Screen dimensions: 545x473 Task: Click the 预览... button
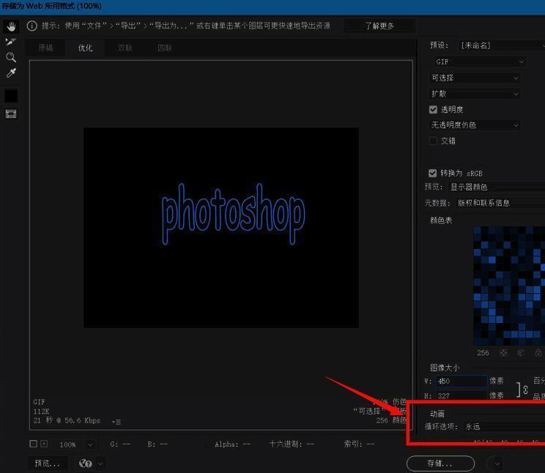tap(48, 463)
